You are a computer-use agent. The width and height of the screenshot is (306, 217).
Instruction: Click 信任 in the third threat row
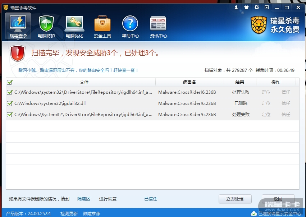[286, 115]
